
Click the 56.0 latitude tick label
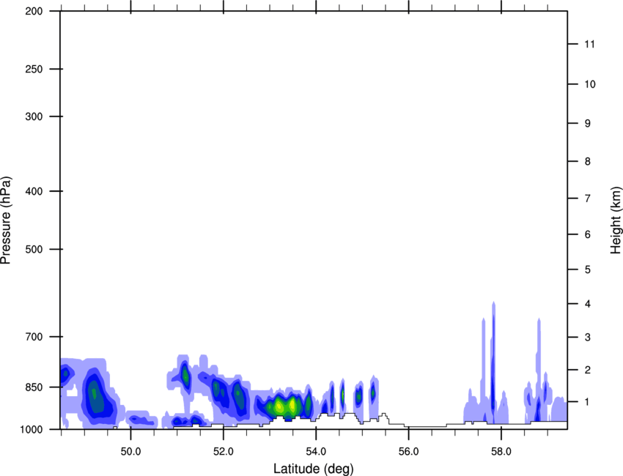(x=409, y=452)
